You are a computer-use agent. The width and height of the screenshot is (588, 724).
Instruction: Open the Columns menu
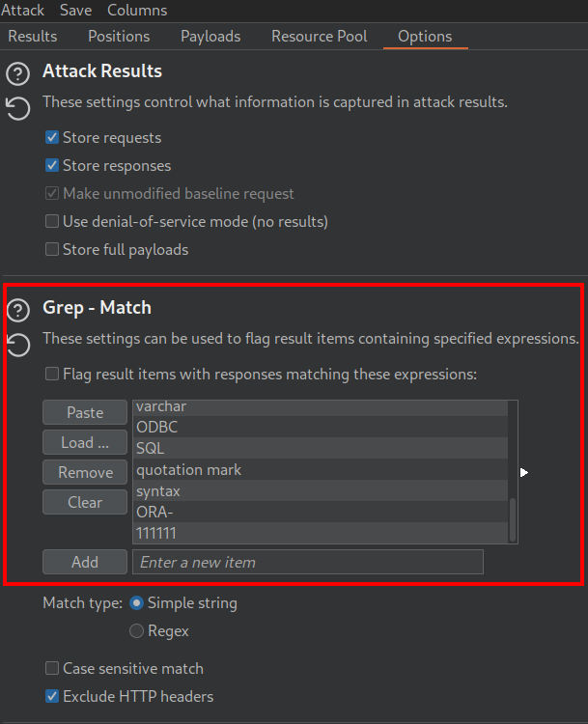click(x=137, y=11)
